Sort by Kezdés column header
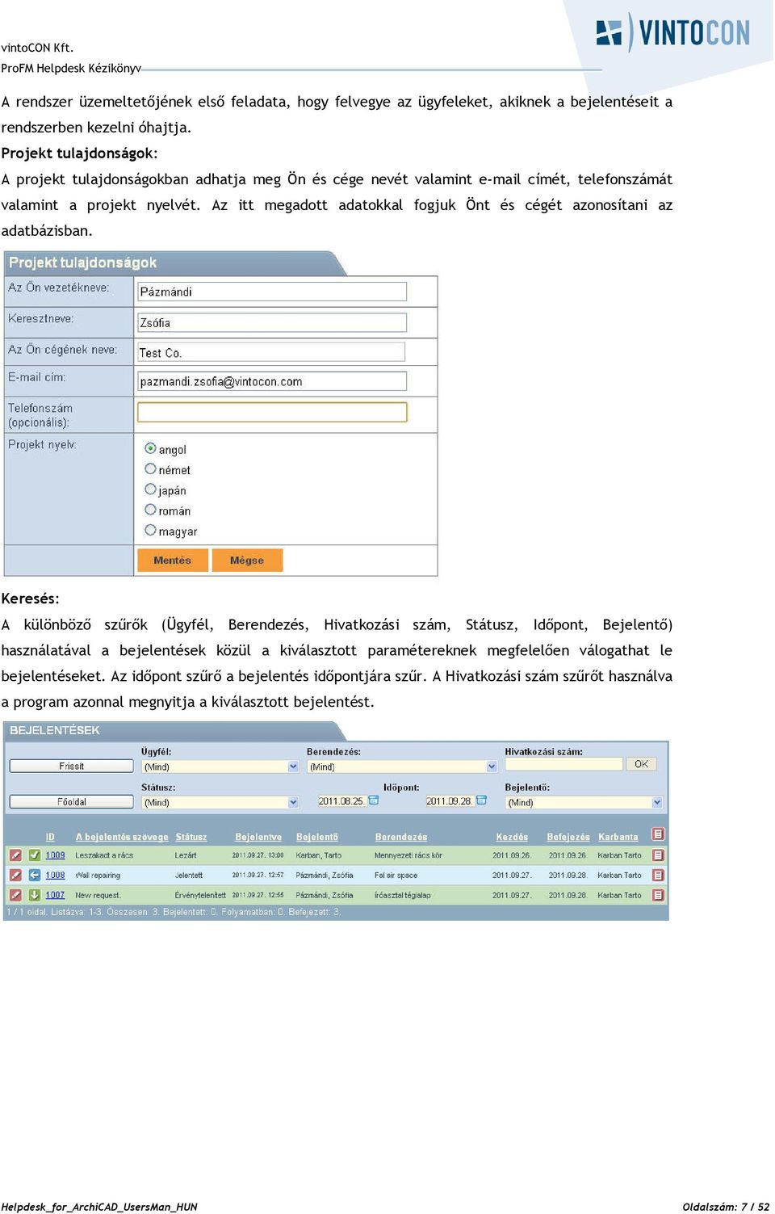775x1214 pixels. [512, 837]
